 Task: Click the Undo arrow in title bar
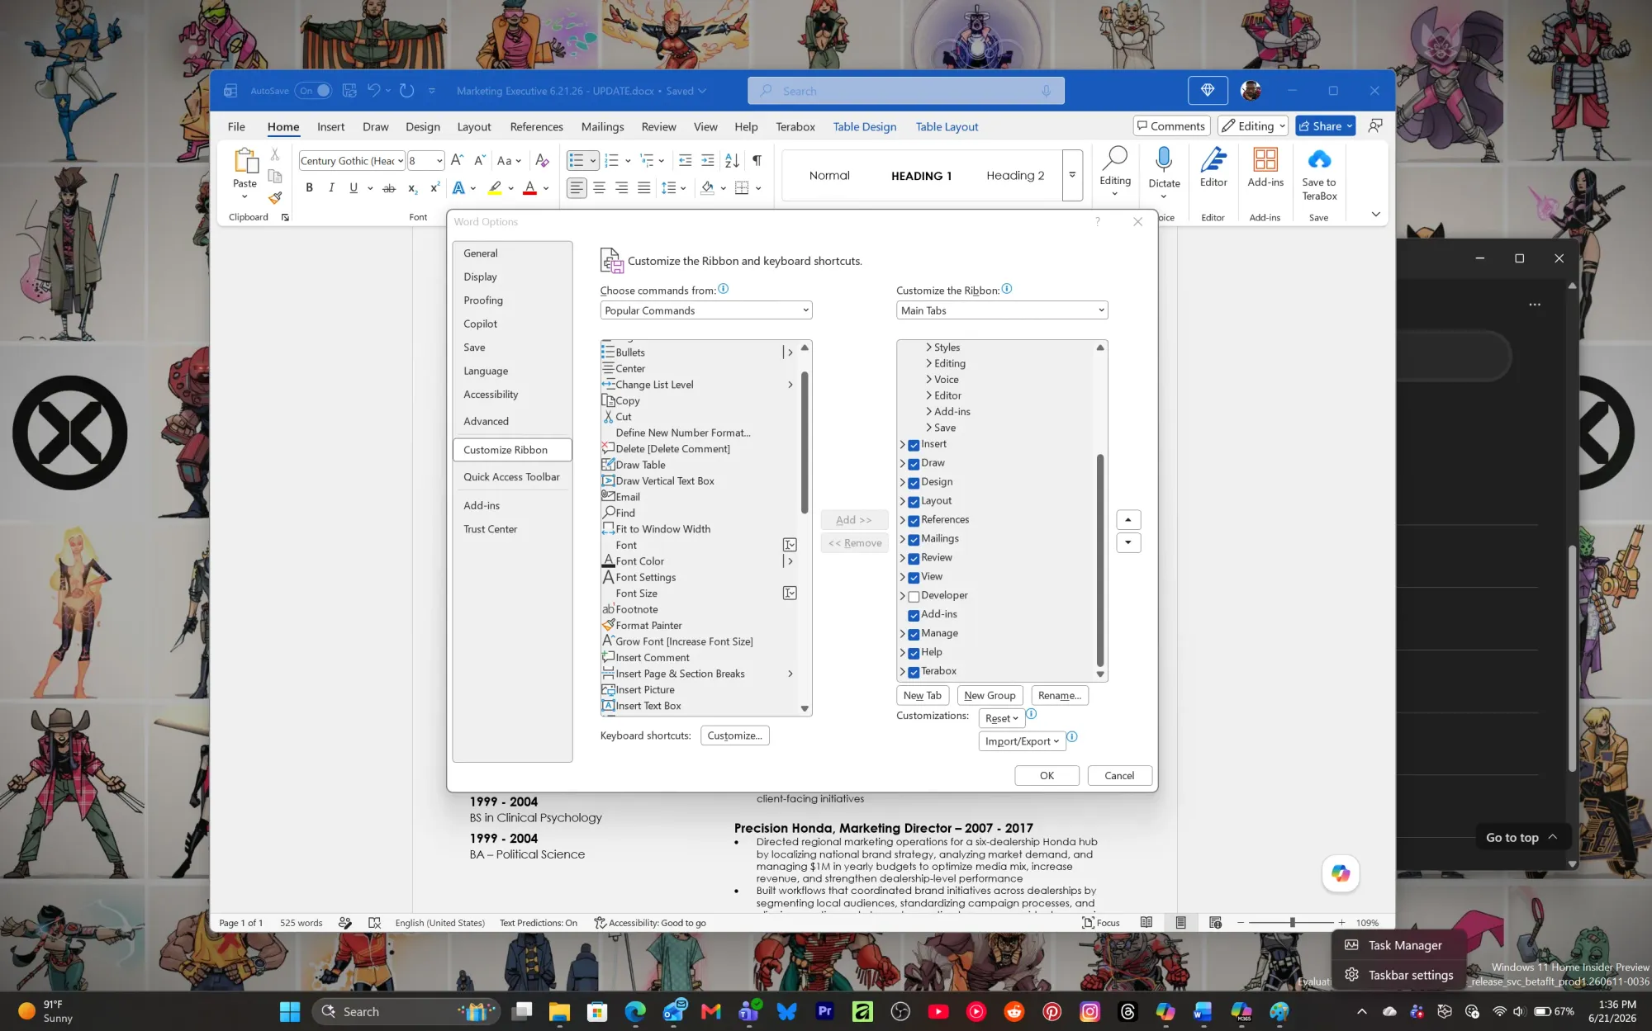373,91
